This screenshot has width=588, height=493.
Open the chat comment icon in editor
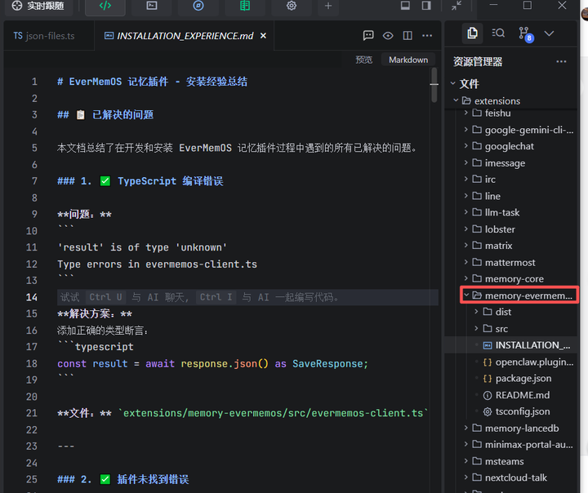pos(368,36)
